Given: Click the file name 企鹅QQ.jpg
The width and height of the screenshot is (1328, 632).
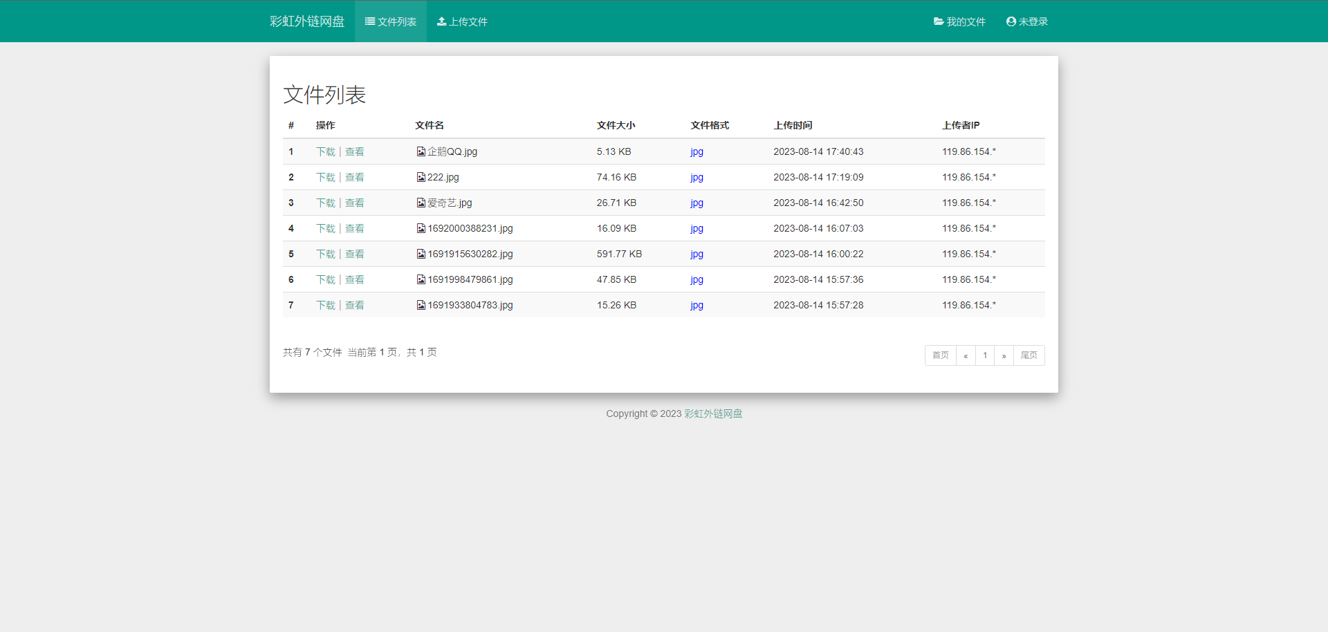Looking at the screenshot, I should (x=452, y=151).
